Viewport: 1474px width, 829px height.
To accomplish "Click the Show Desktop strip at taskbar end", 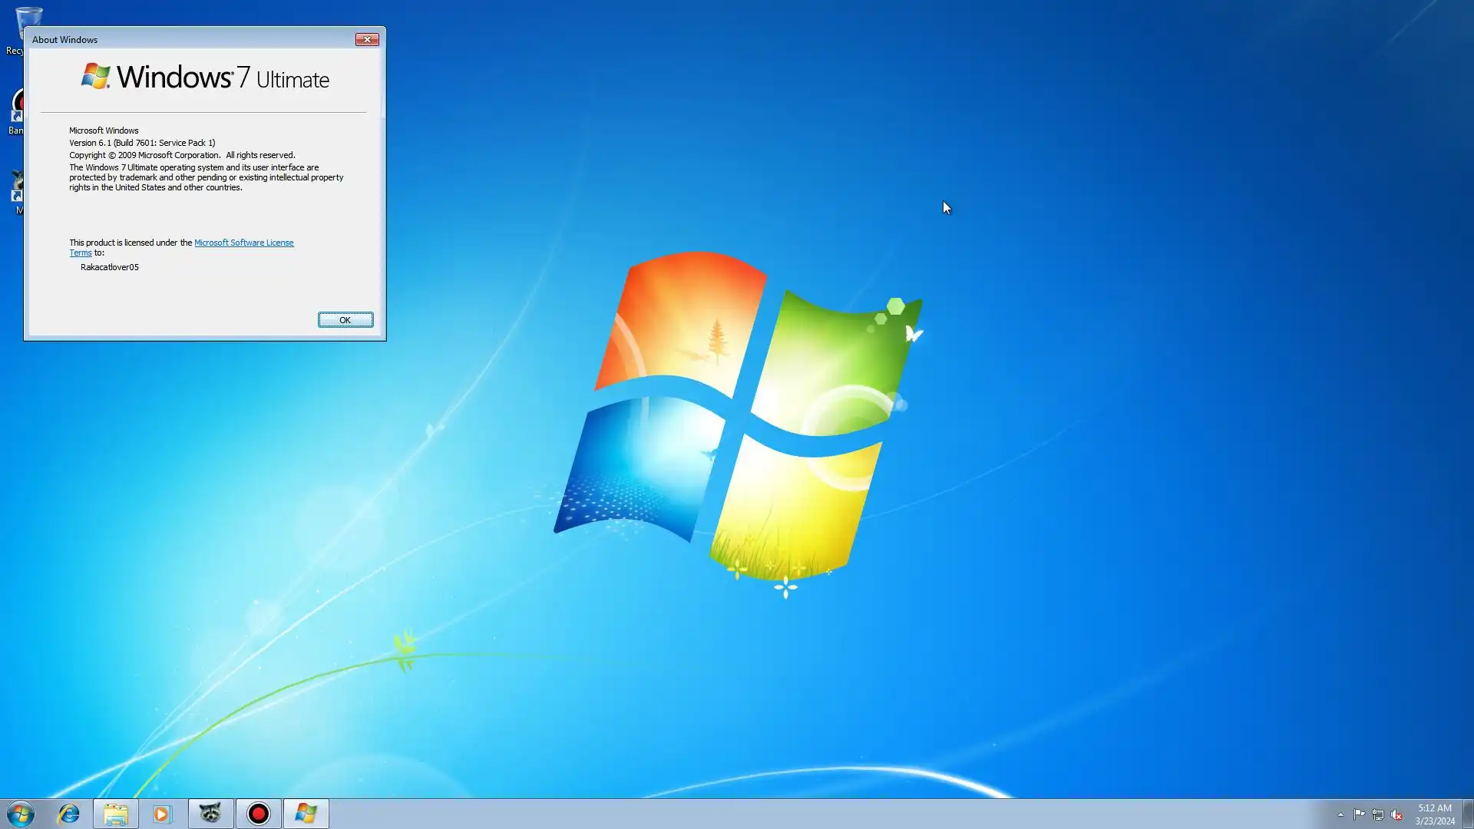I will tap(1468, 814).
